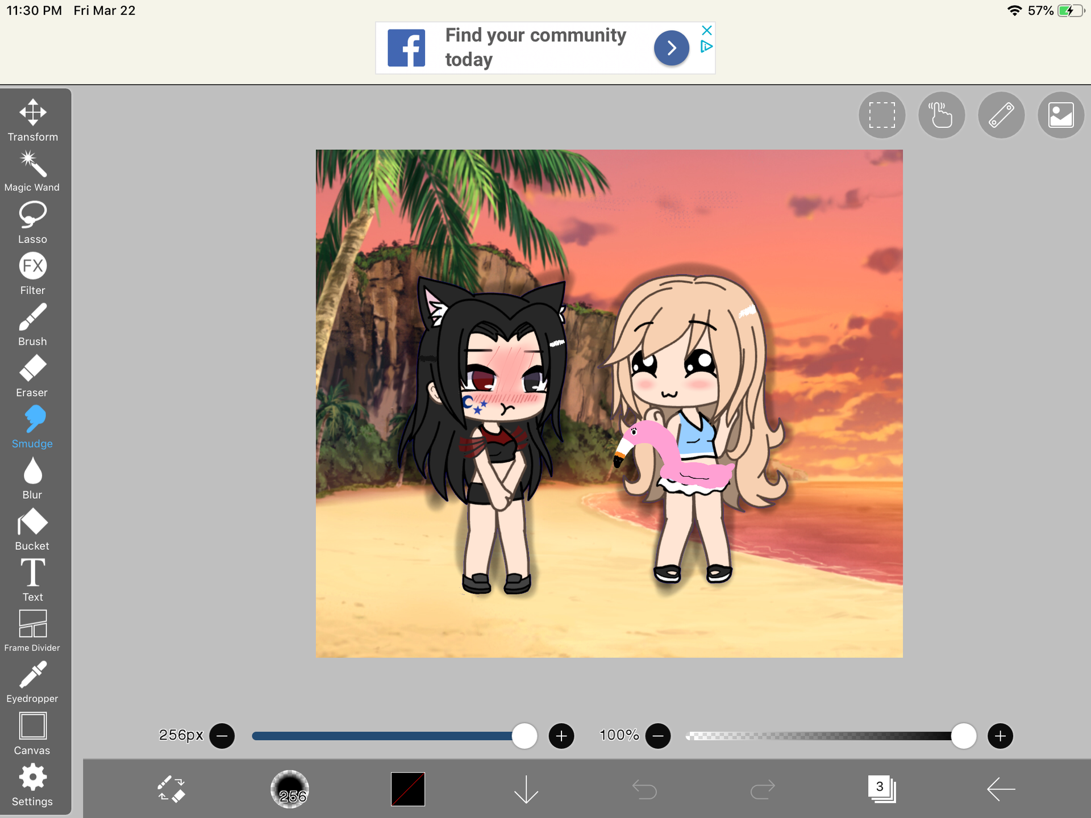Open the material image icon

coord(1061,115)
